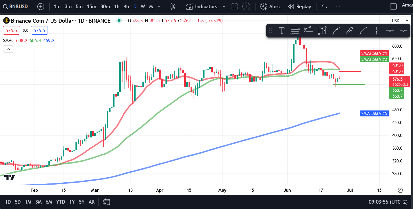The height and width of the screenshot is (209, 413).
Task: Select the 3m timeframe
Action: [68, 6]
